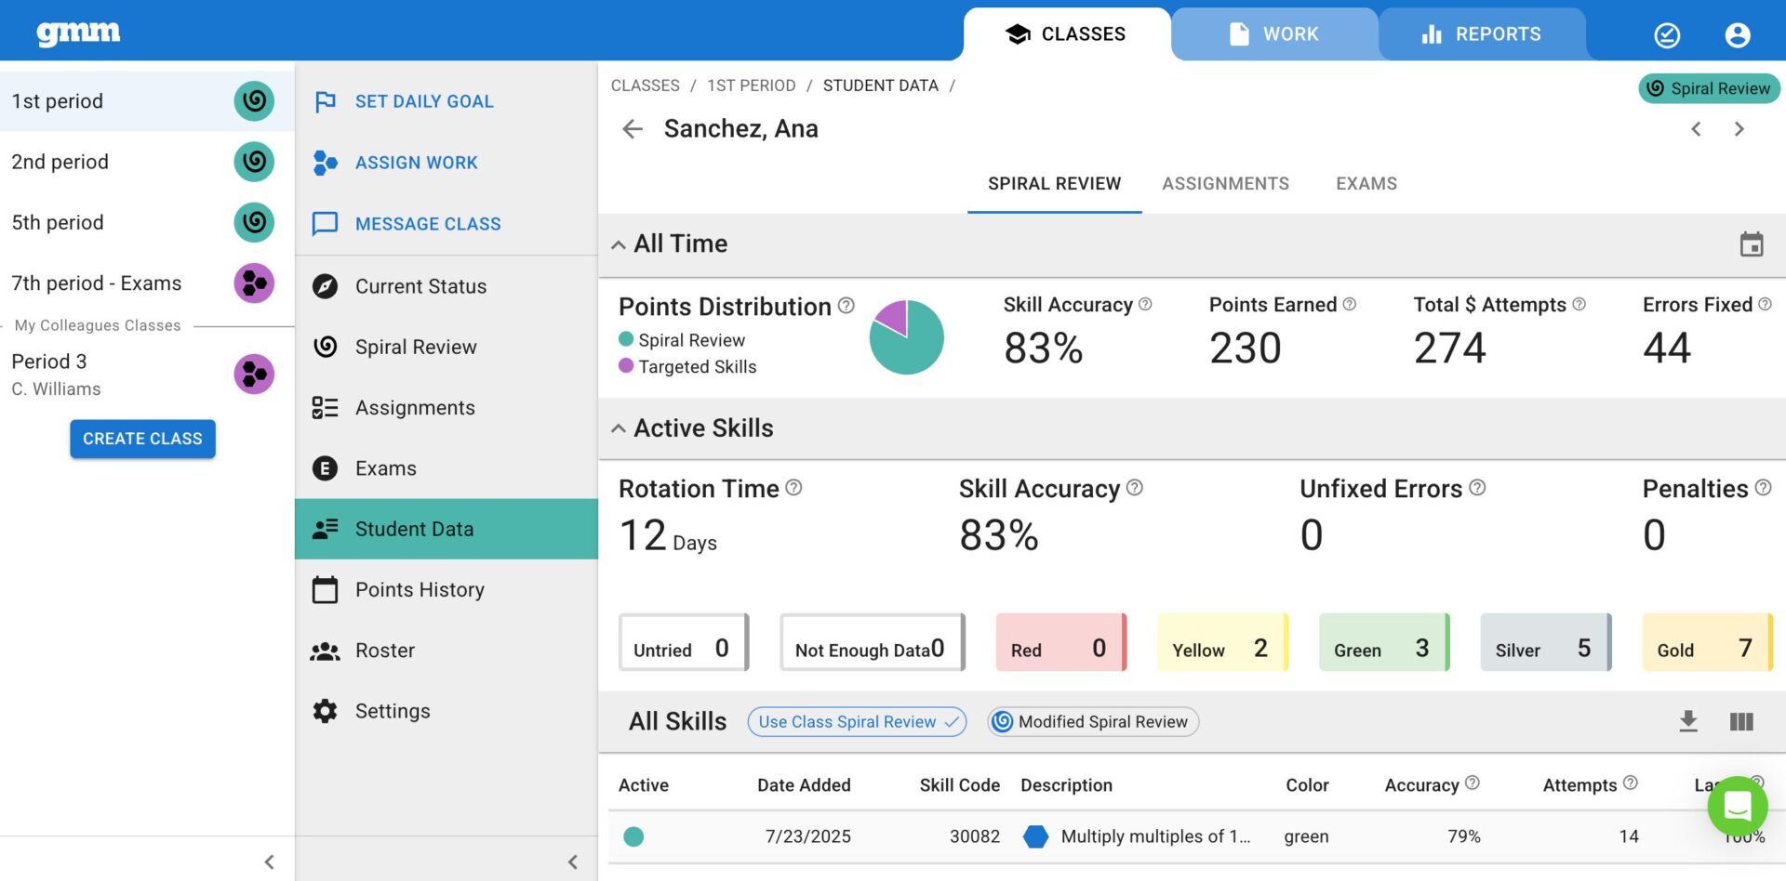Viewport: 1786px width, 881px height.
Task: Open the chat support bubble
Action: click(1736, 805)
